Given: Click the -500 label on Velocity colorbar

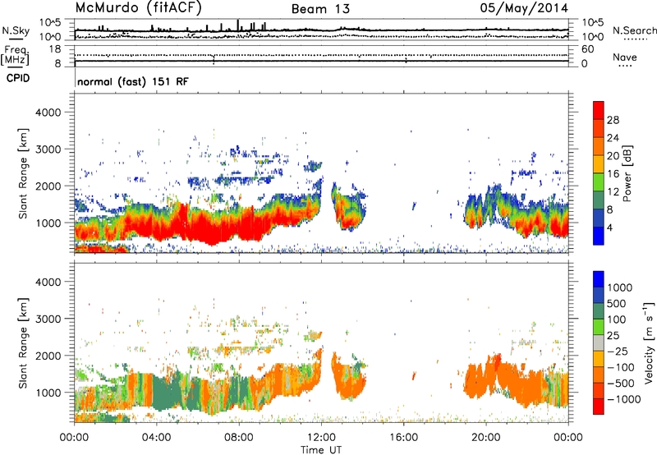Looking at the screenshot, I should pyautogui.click(x=621, y=383).
